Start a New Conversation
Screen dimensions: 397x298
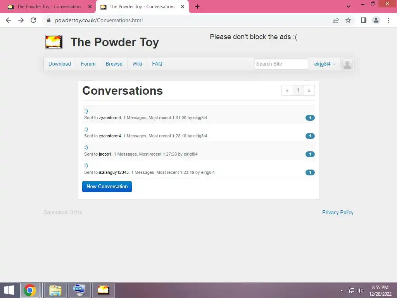[107, 187]
